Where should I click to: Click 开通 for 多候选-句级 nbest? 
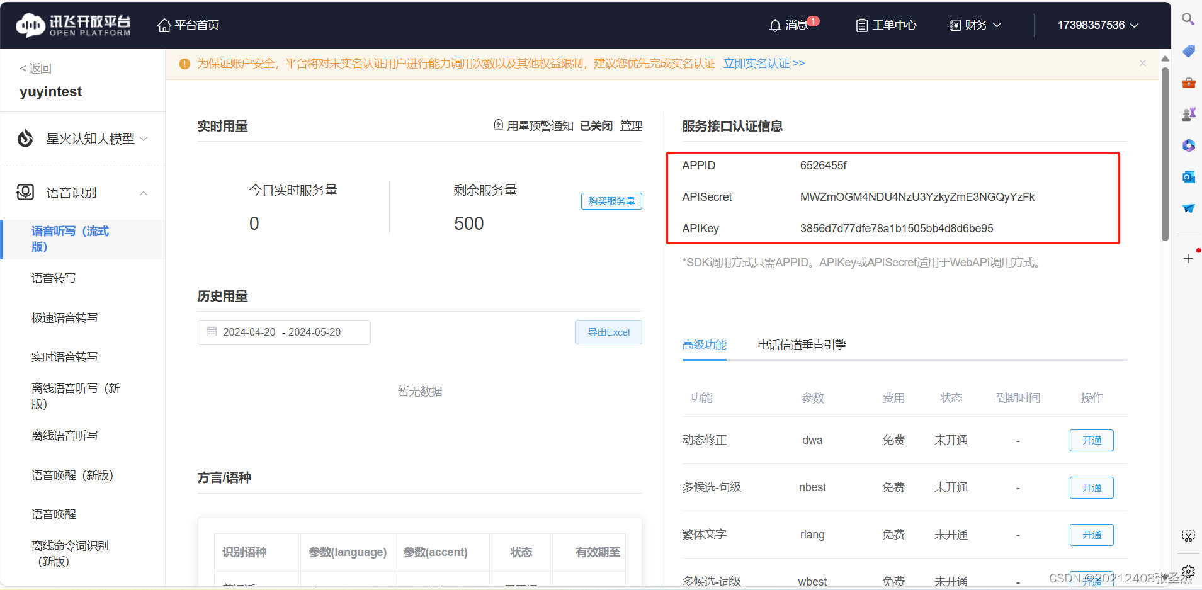(x=1092, y=488)
